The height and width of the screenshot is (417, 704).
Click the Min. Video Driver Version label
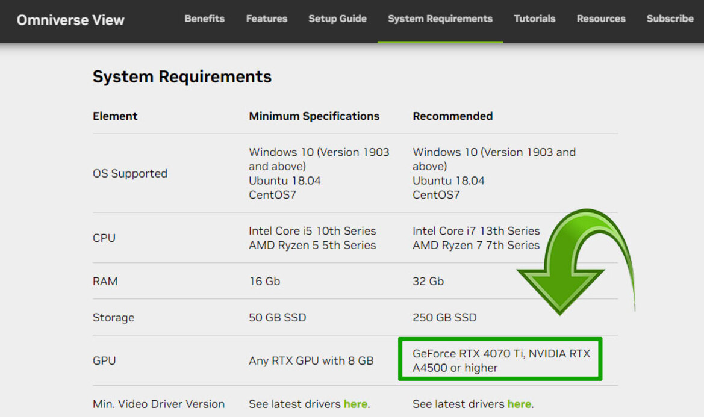click(159, 404)
